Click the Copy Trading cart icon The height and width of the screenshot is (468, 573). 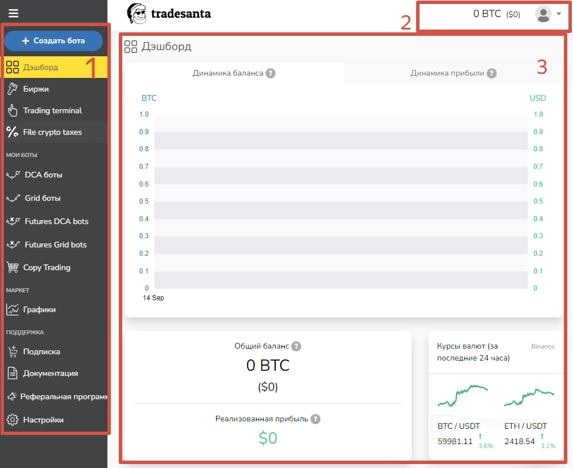click(x=13, y=267)
